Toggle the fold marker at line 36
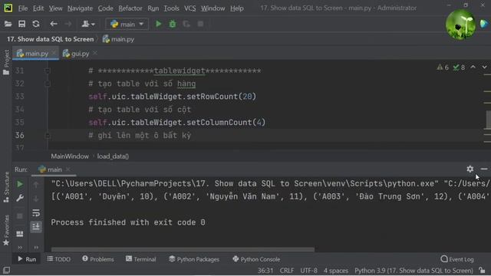The width and height of the screenshot is (491, 276). coord(48,136)
